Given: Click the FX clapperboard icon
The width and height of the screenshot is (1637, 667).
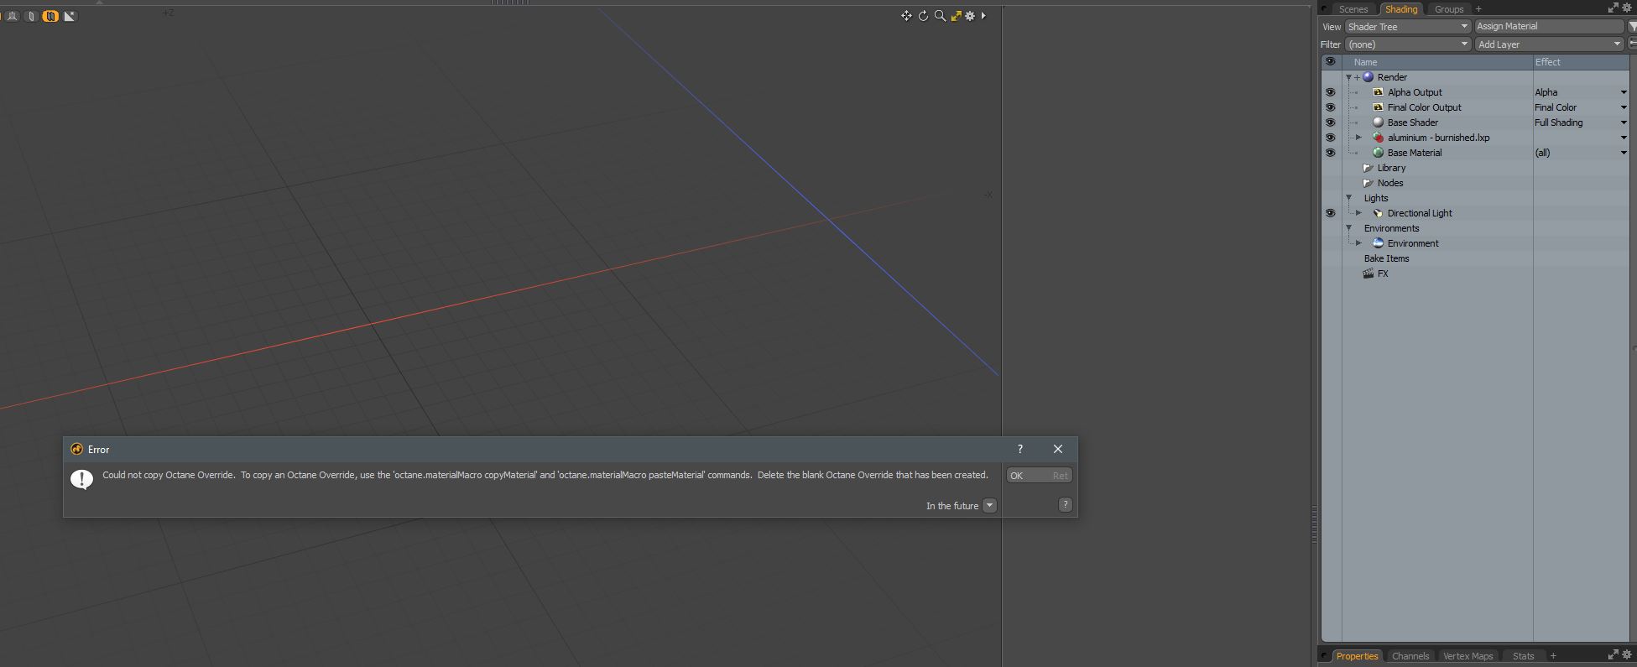Looking at the screenshot, I should (x=1368, y=274).
